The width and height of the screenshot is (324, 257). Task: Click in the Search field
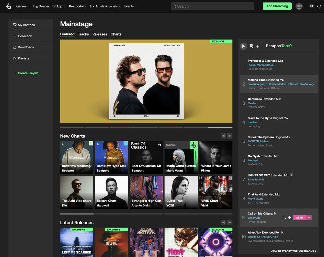[212, 6]
